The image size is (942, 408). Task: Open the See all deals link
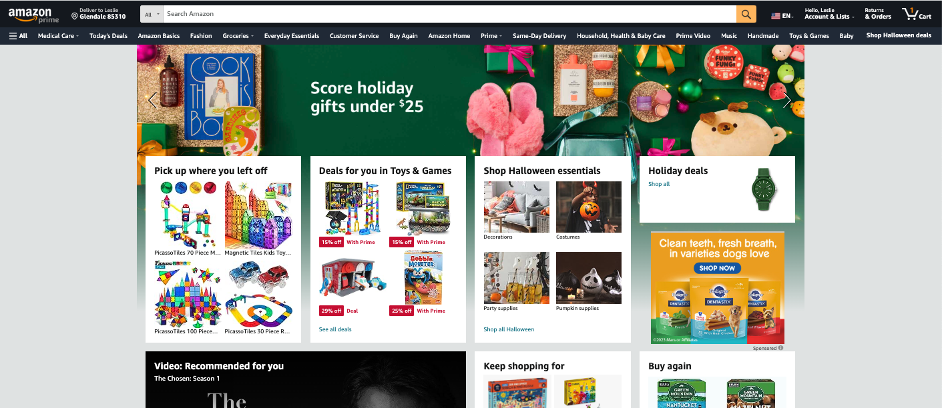coord(335,329)
